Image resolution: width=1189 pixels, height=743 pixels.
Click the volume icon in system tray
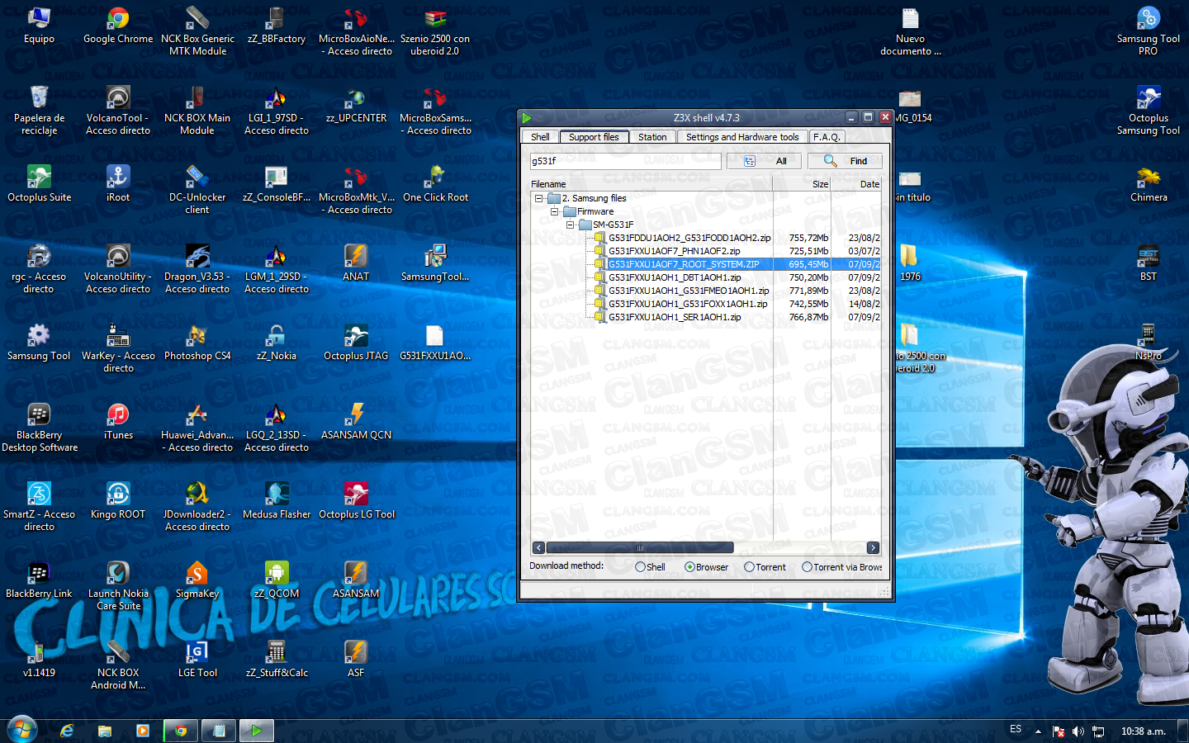coord(1078,731)
